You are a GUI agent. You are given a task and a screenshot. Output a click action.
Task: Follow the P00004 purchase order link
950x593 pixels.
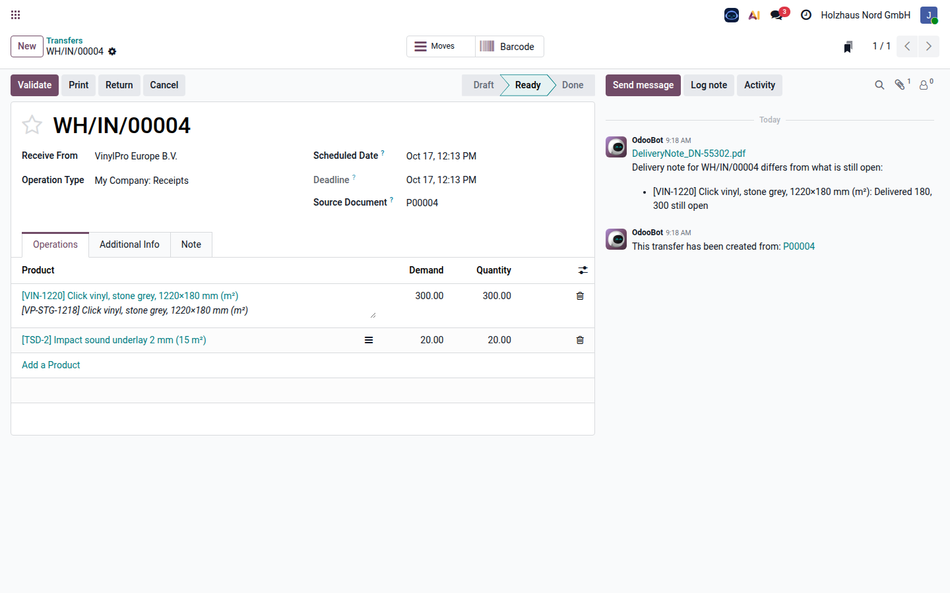point(799,246)
